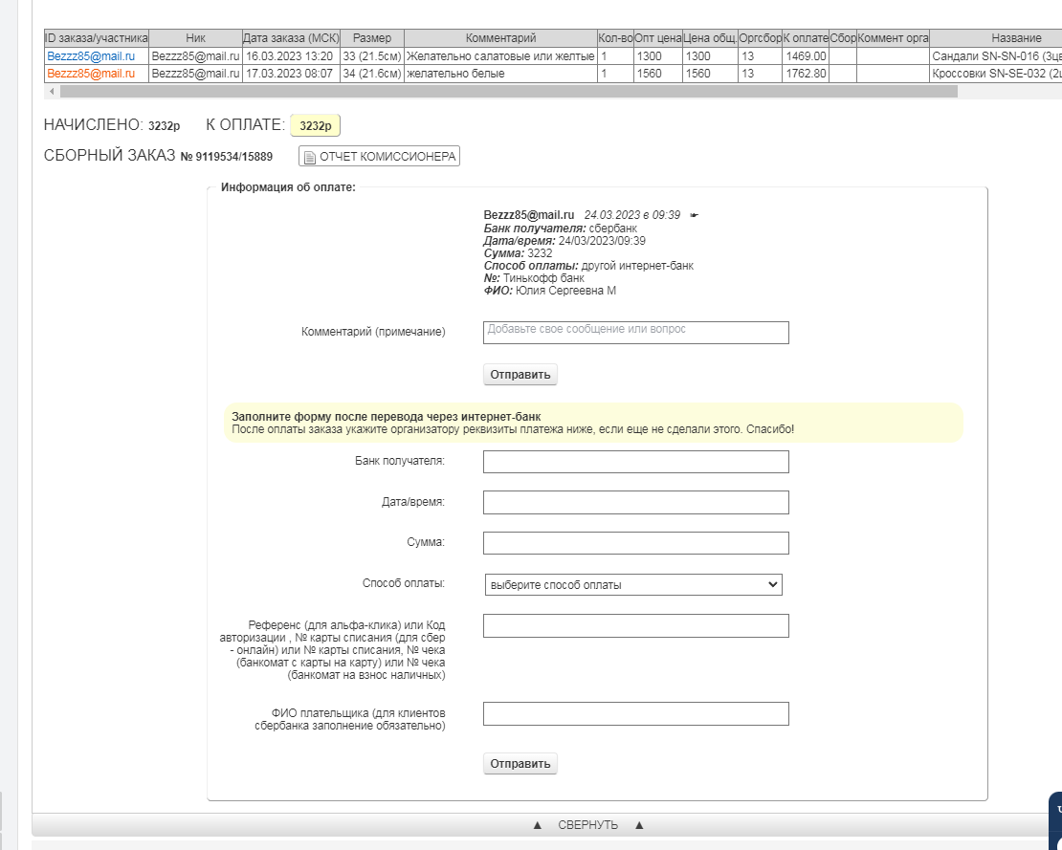Click the Название column header
1062x850 pixels.
(996, 38)
